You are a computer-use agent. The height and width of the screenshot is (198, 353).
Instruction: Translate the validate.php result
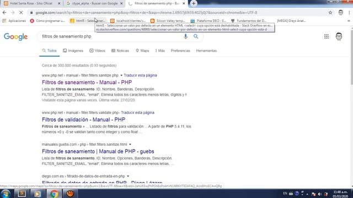(137, 112)
